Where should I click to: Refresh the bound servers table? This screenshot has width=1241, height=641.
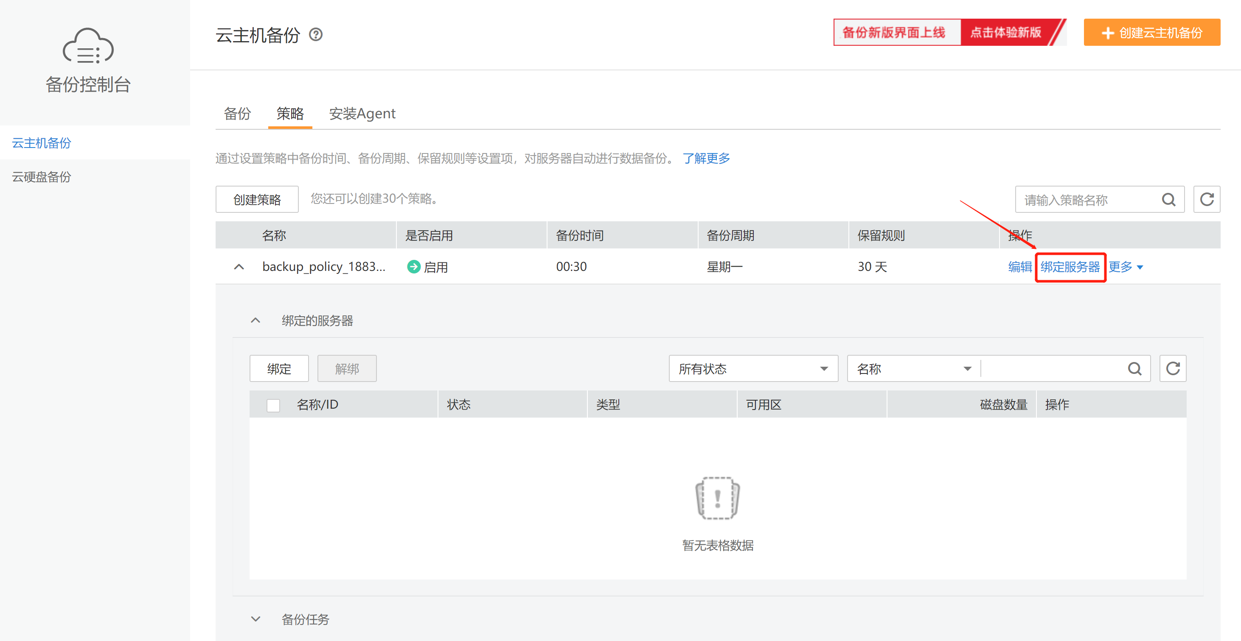pyautogui.click(x=1173, y=369)
